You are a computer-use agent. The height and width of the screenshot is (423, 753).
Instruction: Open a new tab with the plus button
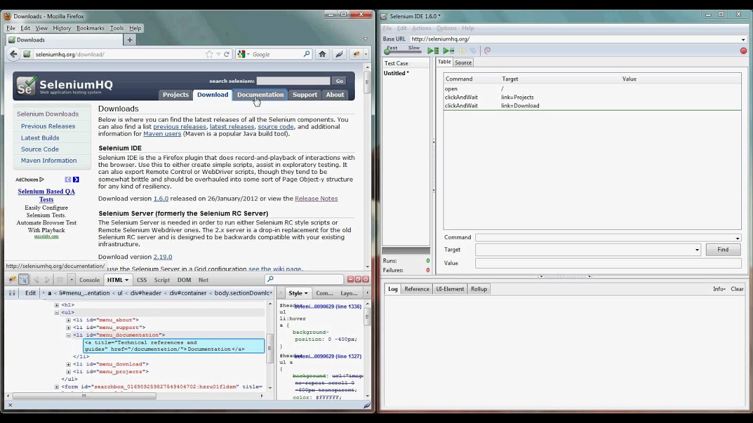click(x=130, y=40)
